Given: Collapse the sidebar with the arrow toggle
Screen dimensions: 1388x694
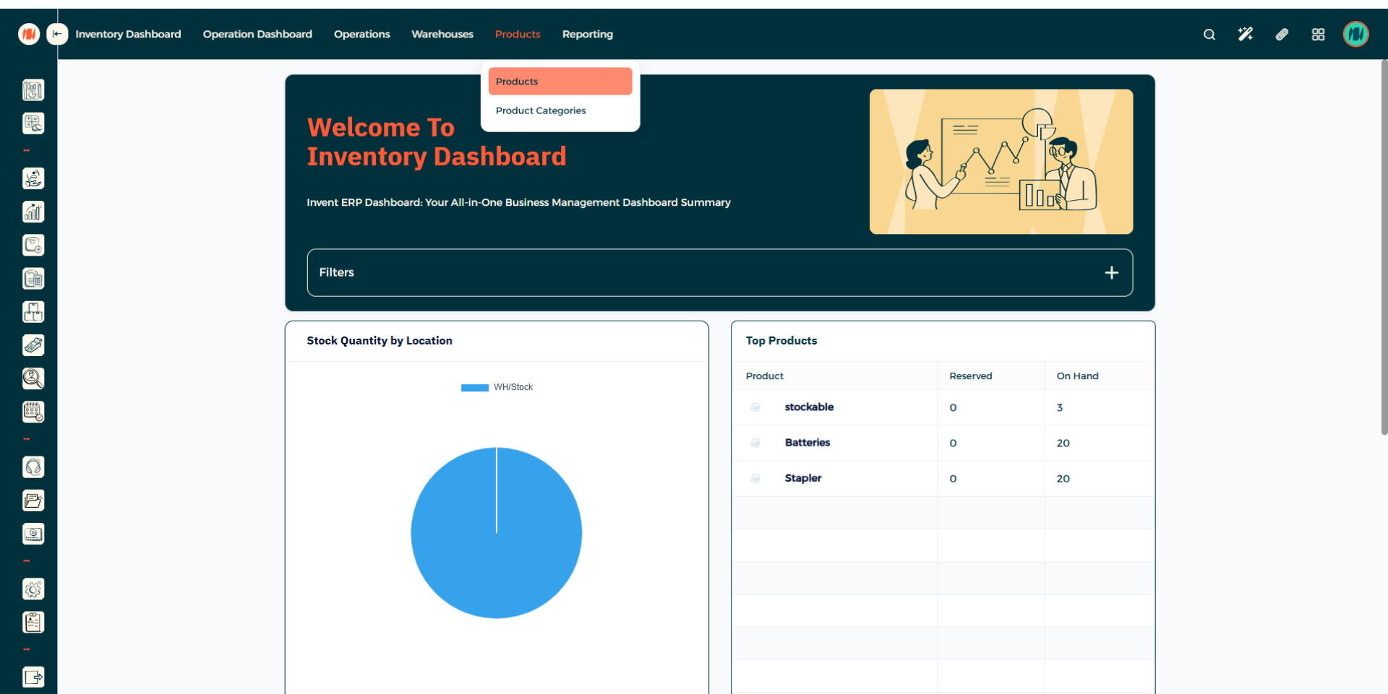Looking at the screenshot, I should tap(57, 34).
